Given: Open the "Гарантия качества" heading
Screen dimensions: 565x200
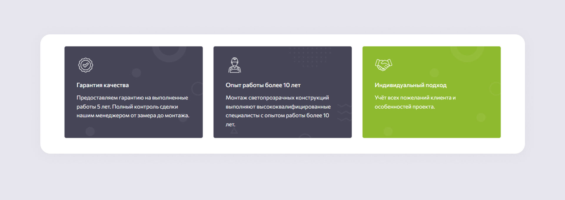Looking at the screenshot, I should click(102, 85).
